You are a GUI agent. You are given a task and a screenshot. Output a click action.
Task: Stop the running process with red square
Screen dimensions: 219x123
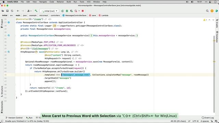coord(83,11)
